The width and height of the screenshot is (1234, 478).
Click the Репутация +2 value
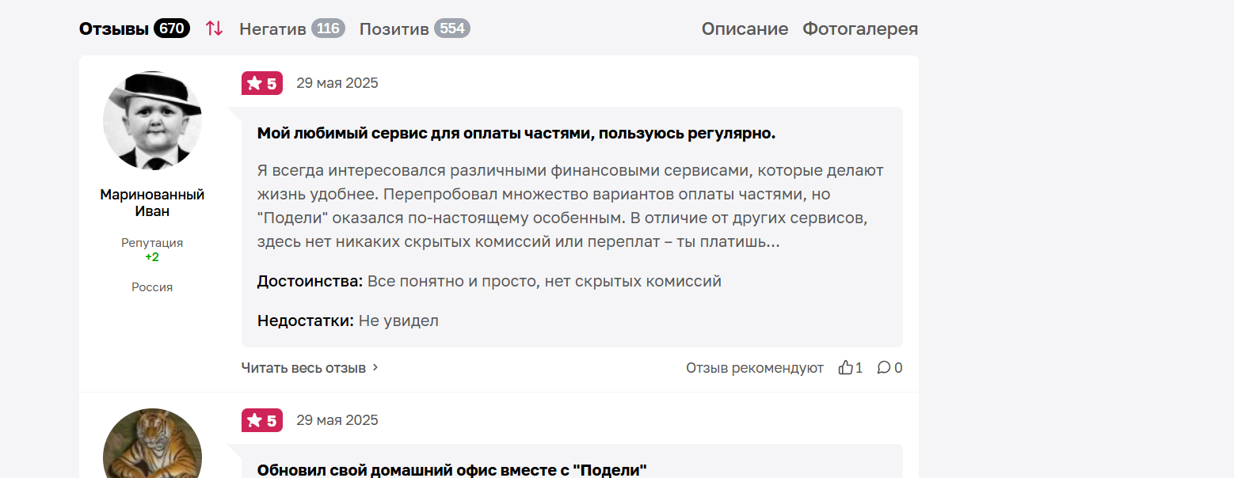[x=152, y=257]
